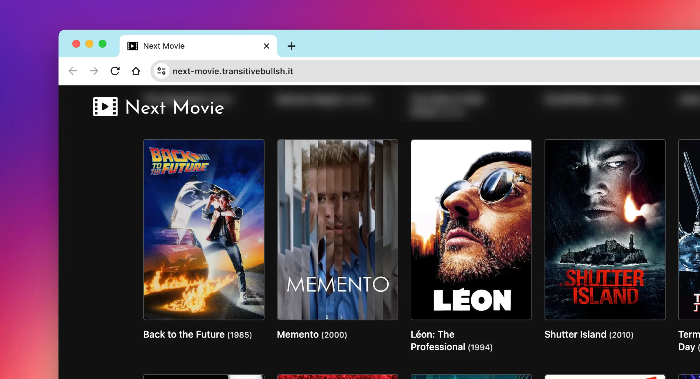Click the Next Movie film logo icon
Image resolution: width=700 pixels, height=379 pixels.
105,107
